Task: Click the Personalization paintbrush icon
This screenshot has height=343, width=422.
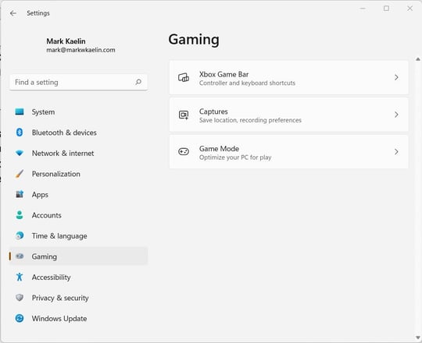Action: [20, 174]
